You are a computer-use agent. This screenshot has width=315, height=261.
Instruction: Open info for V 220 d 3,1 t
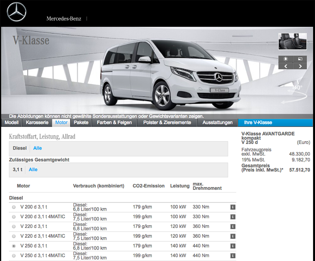pyautogui.click(x=233, y=226)
